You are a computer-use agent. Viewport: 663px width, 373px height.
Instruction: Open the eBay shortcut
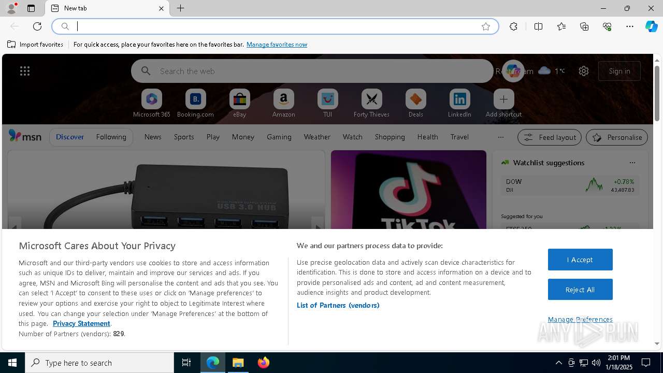point(239,103)
